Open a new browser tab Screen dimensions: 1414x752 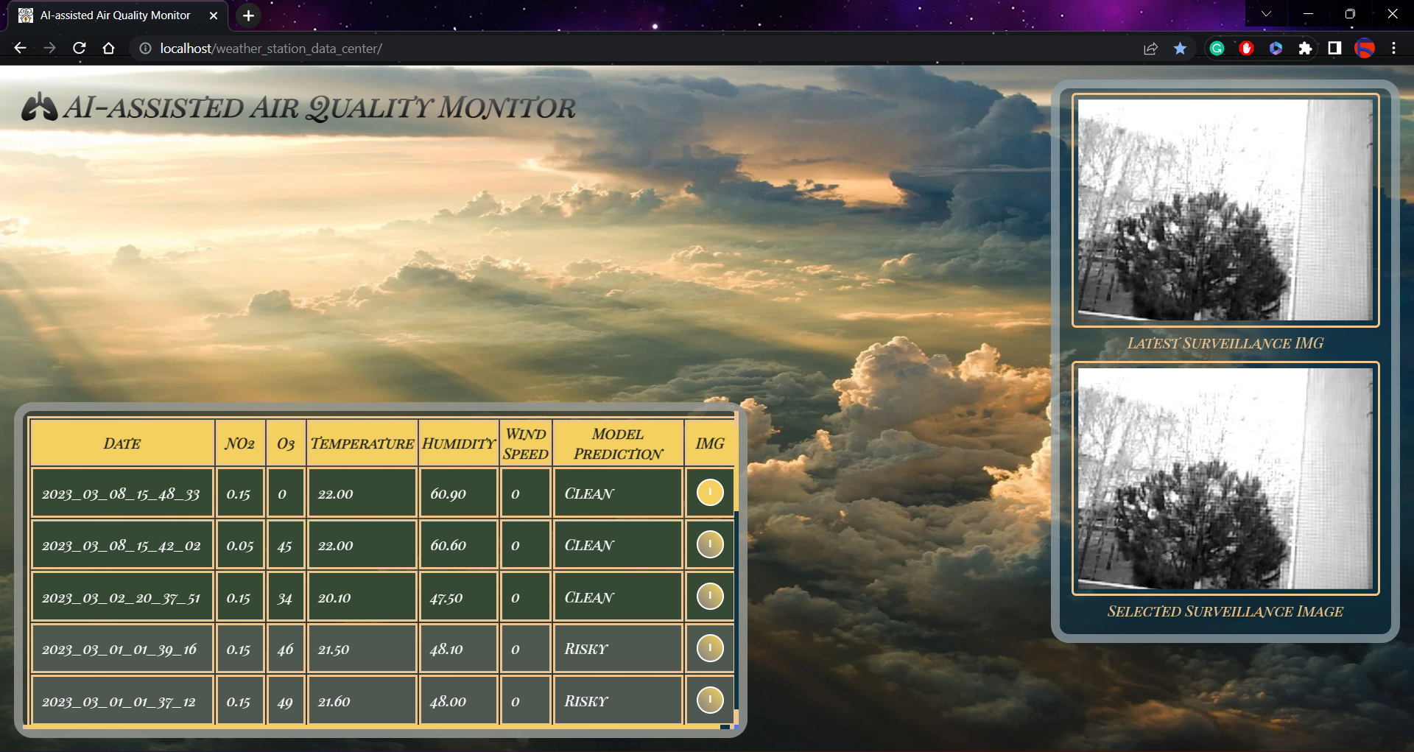point(247,15)
